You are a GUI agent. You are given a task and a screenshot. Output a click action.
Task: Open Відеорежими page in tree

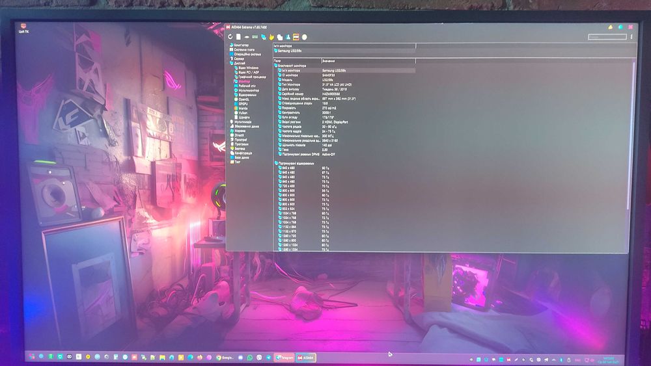(x=245, y=95)
